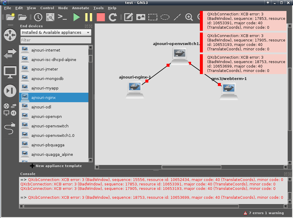Open the Annotate menu
Viewport: 293px width, 218px height.
[80, 8]
